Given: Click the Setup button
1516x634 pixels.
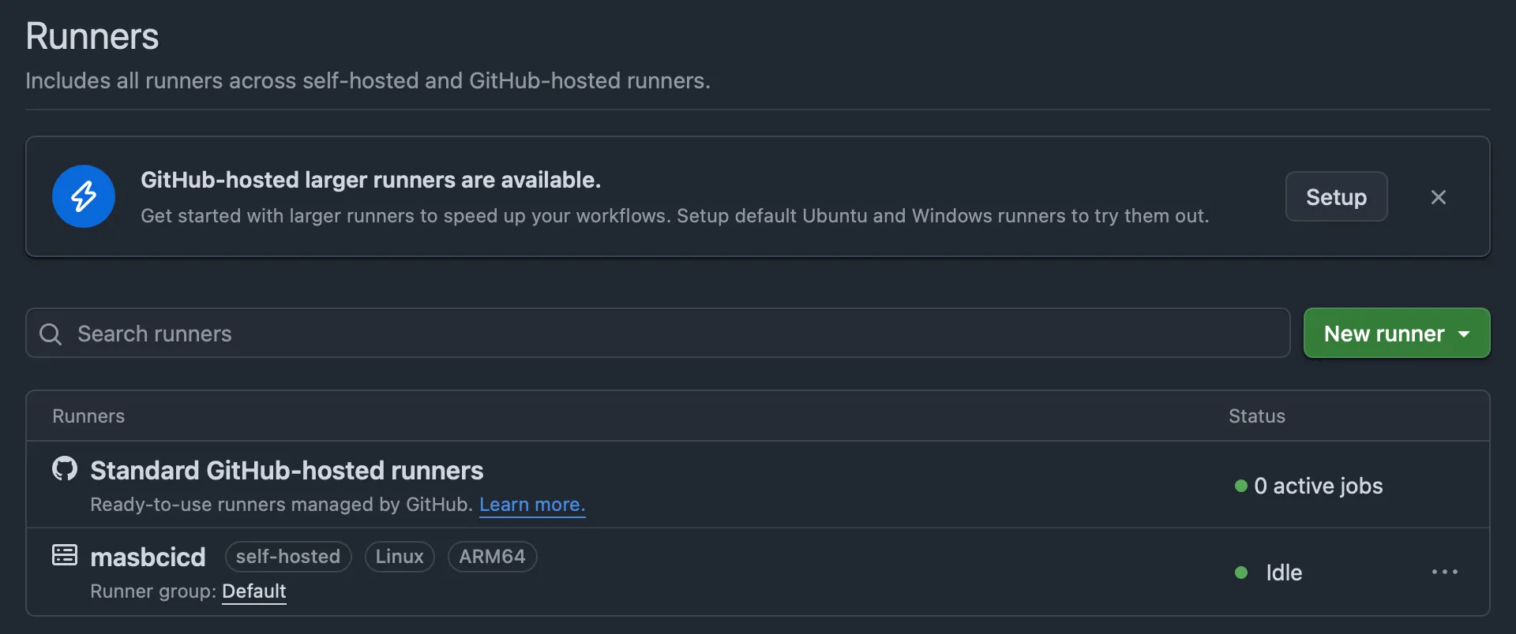Looking at the screenshot, I should [x=1336, y=196].
